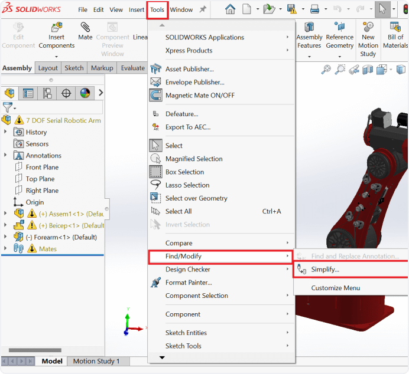Save the document with Save icon
The height and width of the screenshot is (374, 409).
tap(291, 9)
